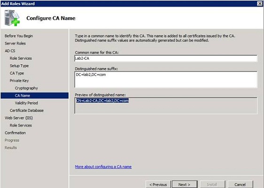
Task: Go to the Cryptography page
Action: point(26,88)
